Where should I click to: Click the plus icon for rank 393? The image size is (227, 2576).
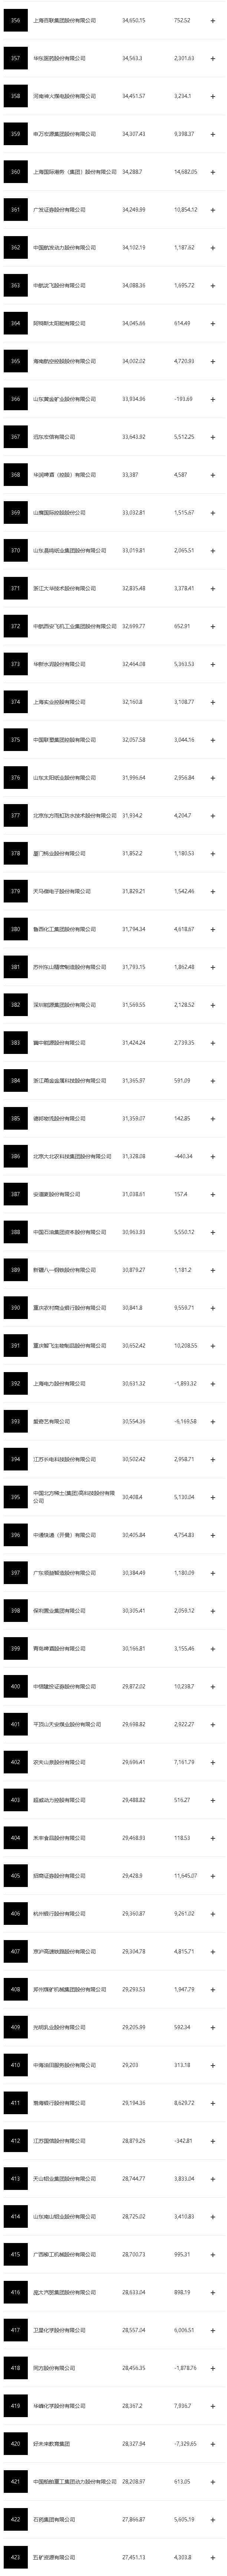point(213,1422)
